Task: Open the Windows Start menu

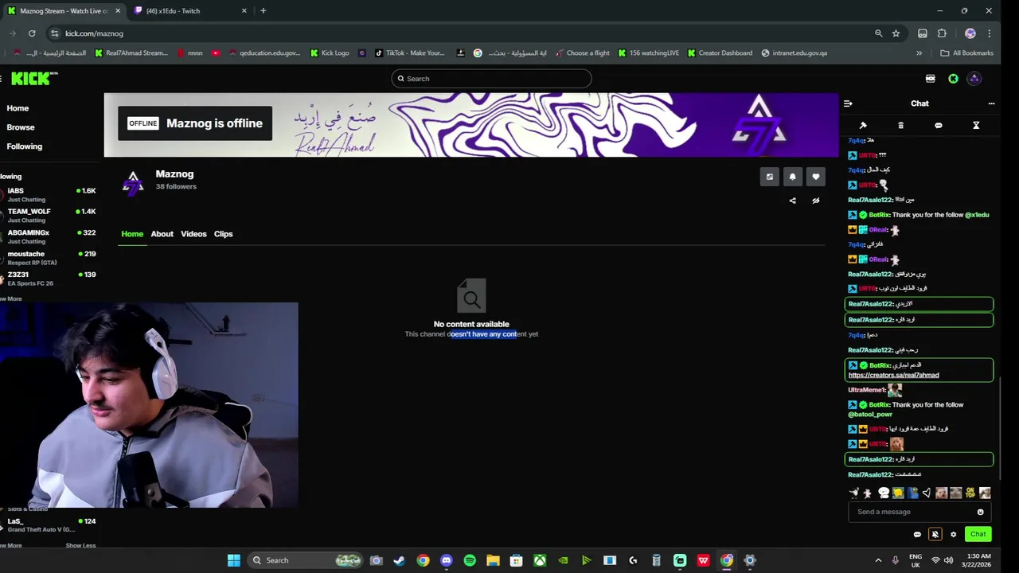Action: 233,560
